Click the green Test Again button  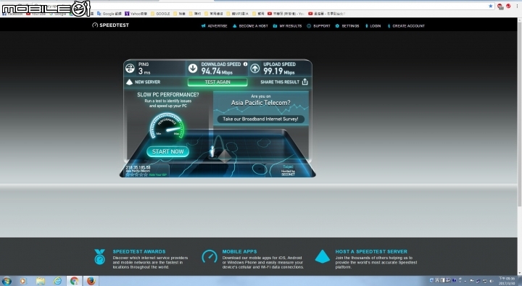217,82
